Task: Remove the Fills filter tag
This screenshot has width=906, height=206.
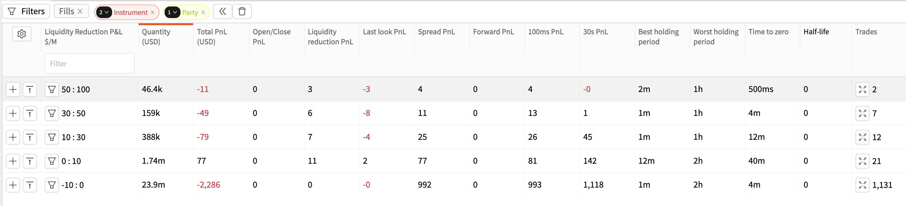Action: [x=80, y=12]
